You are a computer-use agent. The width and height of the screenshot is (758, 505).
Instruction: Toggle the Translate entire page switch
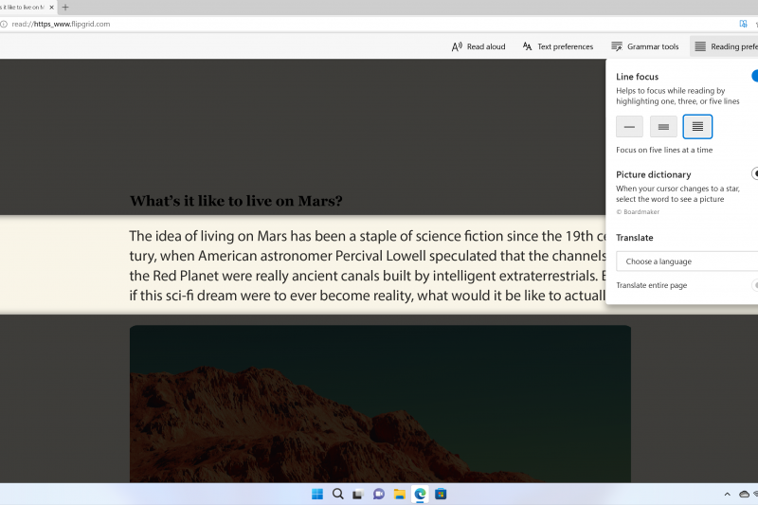pyautogui.click(x=754, y=285)
